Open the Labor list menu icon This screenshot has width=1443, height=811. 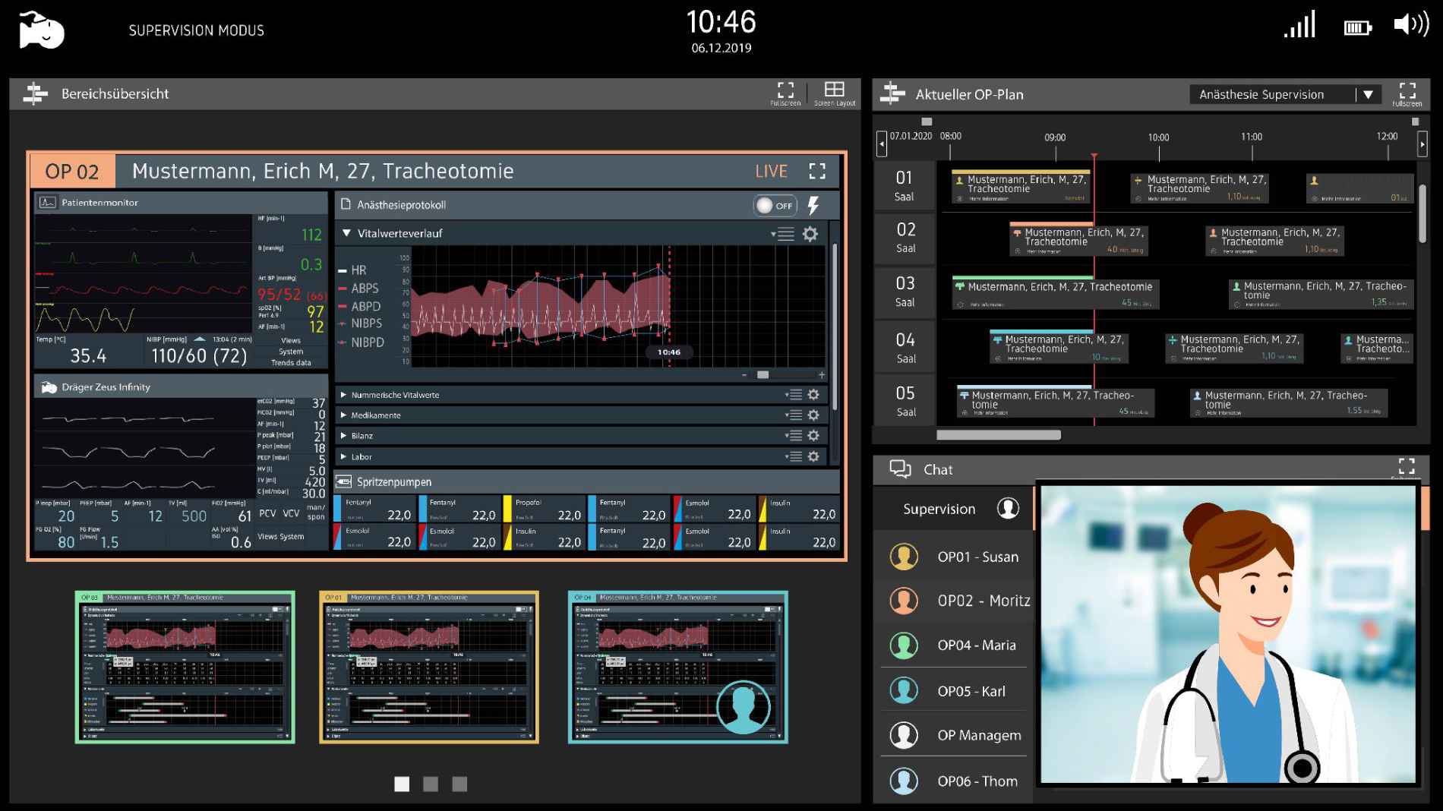coord(794,456)
